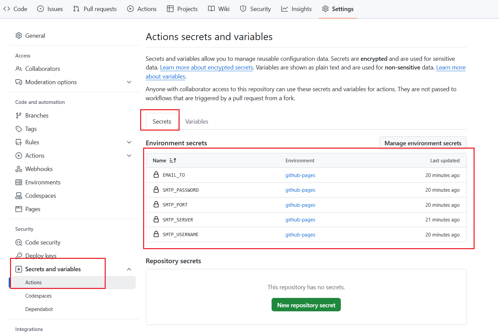
Task: Click Manage environment secrets button
Action: pyautogui.click(x=423, y=143)
